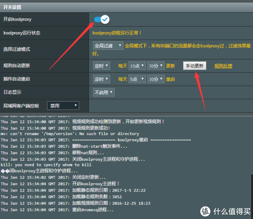Open the 5点 hour dropdown for plugin restart
The width and height of the screenshot is (253, 219).
(x=137, y=79)
